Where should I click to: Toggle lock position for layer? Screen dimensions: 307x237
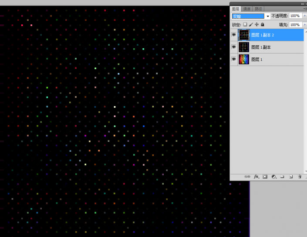pos(256,25)
